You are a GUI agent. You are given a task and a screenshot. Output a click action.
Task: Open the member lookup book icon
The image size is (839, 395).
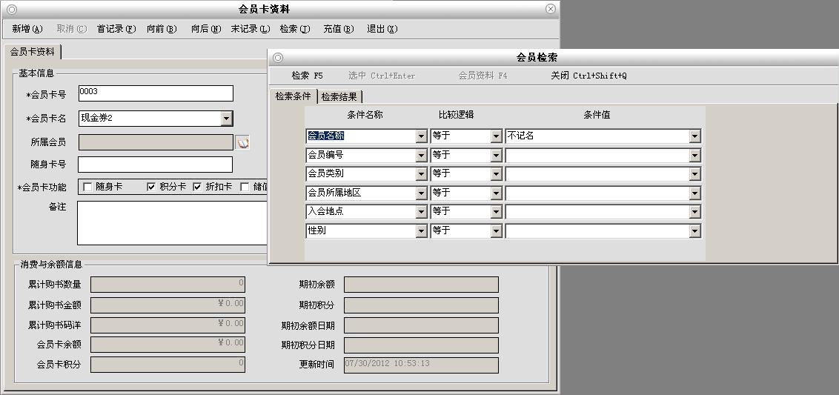click(x=243, y=143)
